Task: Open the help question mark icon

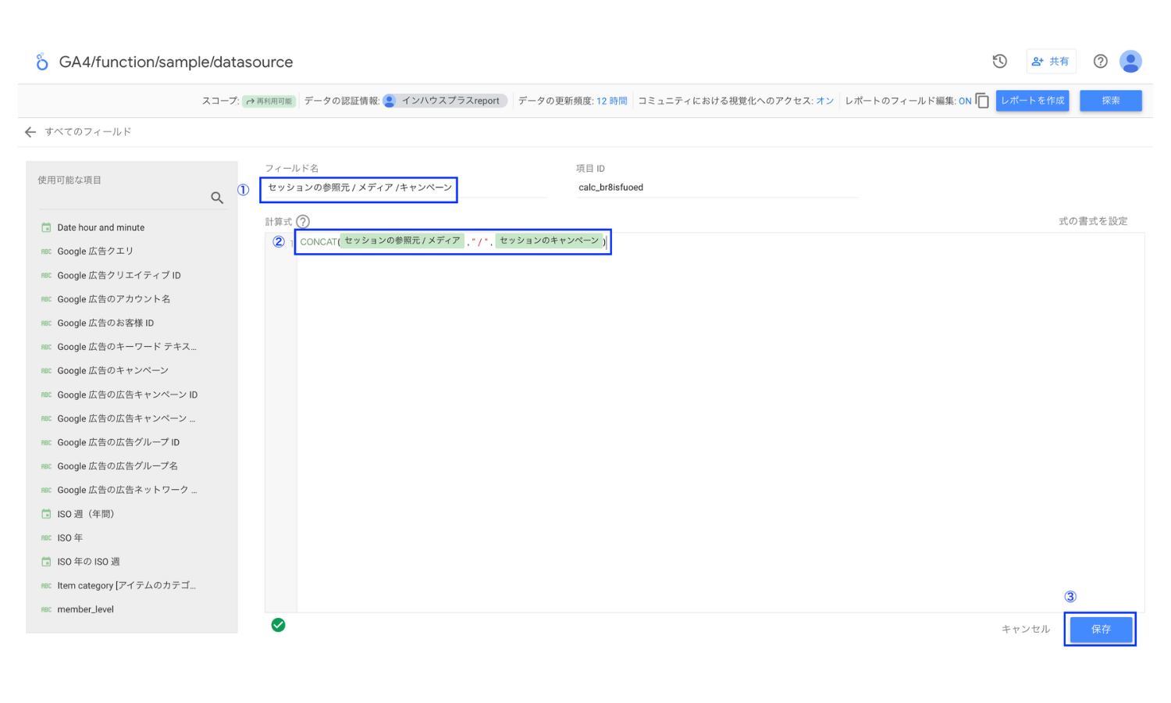Action: [x=1100, y=62]
